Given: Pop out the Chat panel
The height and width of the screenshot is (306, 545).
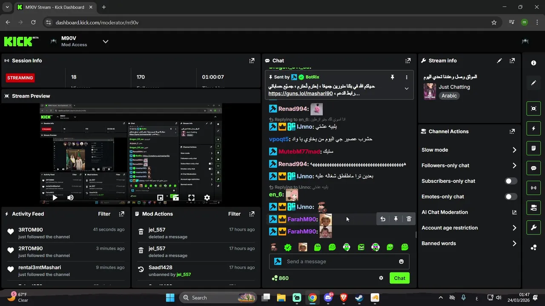Looking at the screenshot, I should (408, 61).
